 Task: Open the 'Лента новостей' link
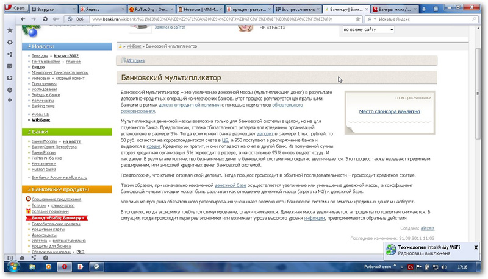[46, 62]
